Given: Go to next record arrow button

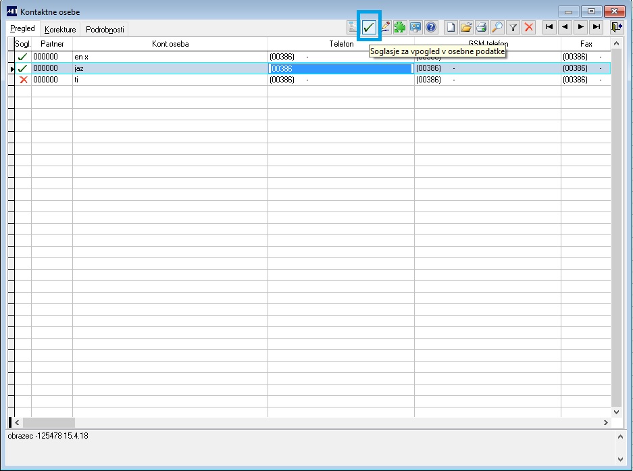Looking at the screenshot, I should (x=580, y=28).
